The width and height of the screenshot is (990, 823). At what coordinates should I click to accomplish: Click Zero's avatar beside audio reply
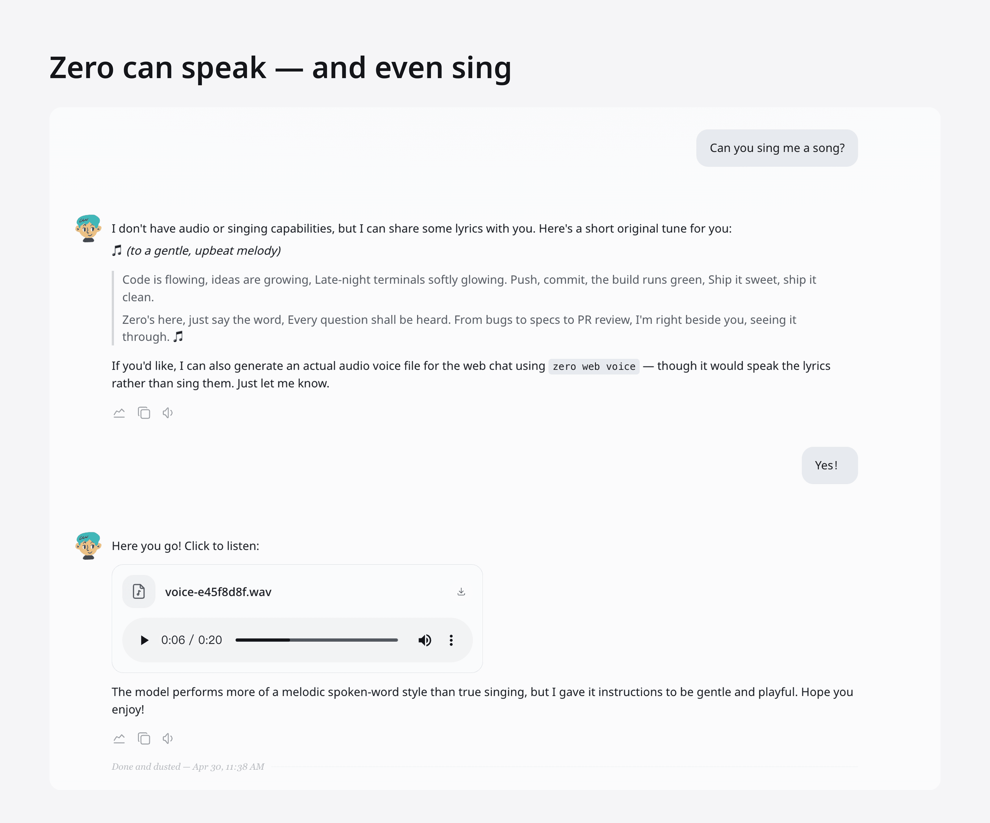coord(88,546)
